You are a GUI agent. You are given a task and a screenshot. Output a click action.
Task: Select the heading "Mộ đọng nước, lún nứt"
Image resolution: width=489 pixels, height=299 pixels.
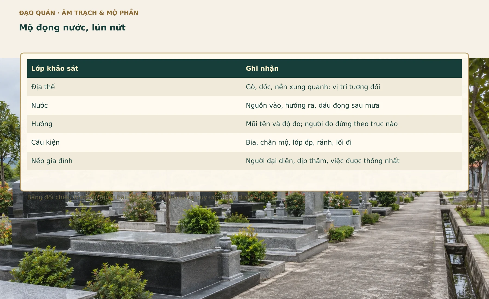pyautogui.click(x=72, y=27)
